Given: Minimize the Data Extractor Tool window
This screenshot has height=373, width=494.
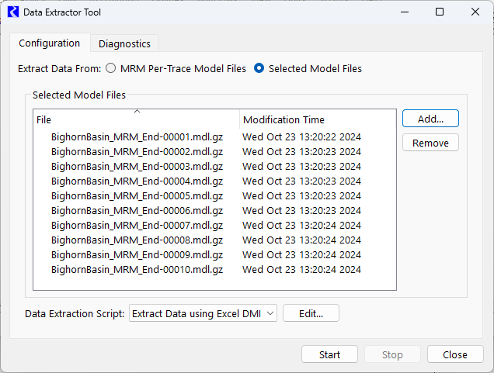Looking at the screenshot, I should coord(404,12).
